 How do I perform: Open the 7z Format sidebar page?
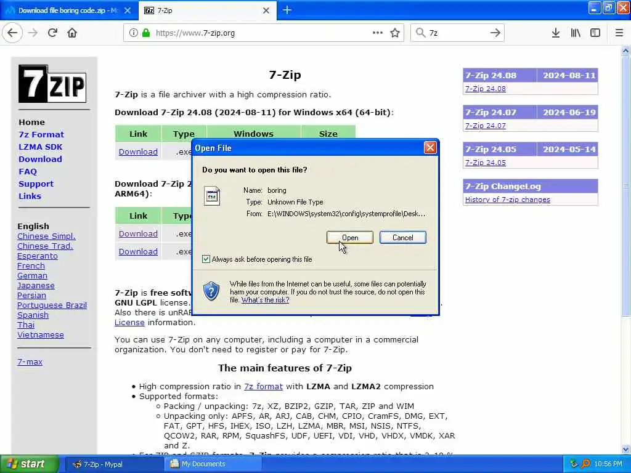(41, 134)
